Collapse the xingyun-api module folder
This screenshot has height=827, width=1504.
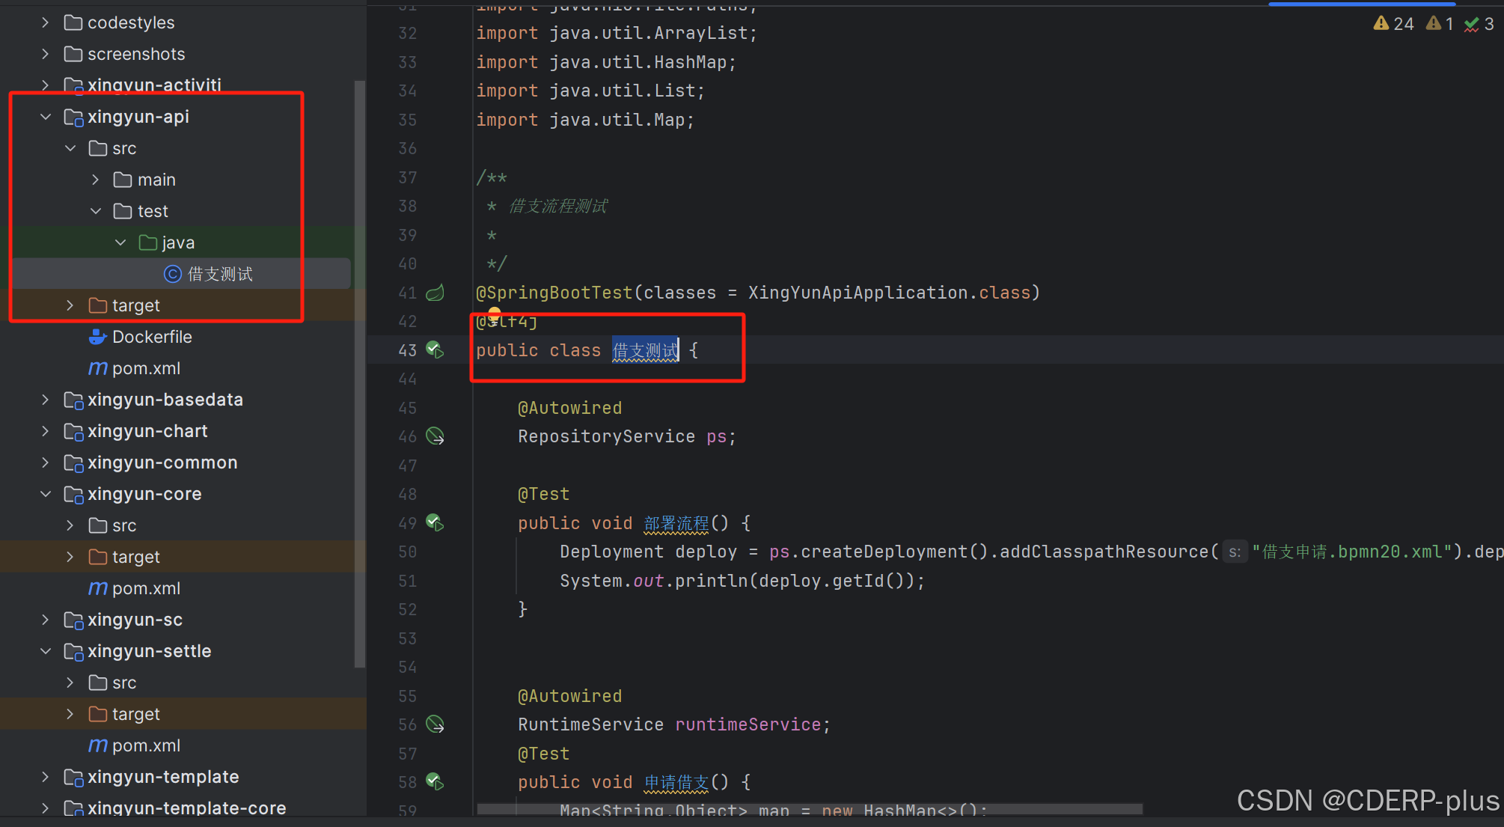coord(46,117)
